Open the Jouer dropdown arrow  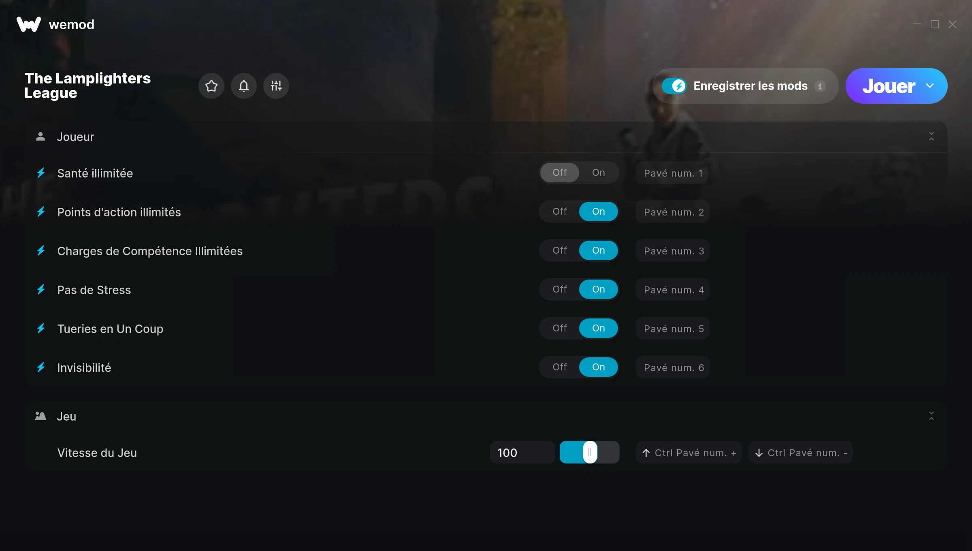930,86
